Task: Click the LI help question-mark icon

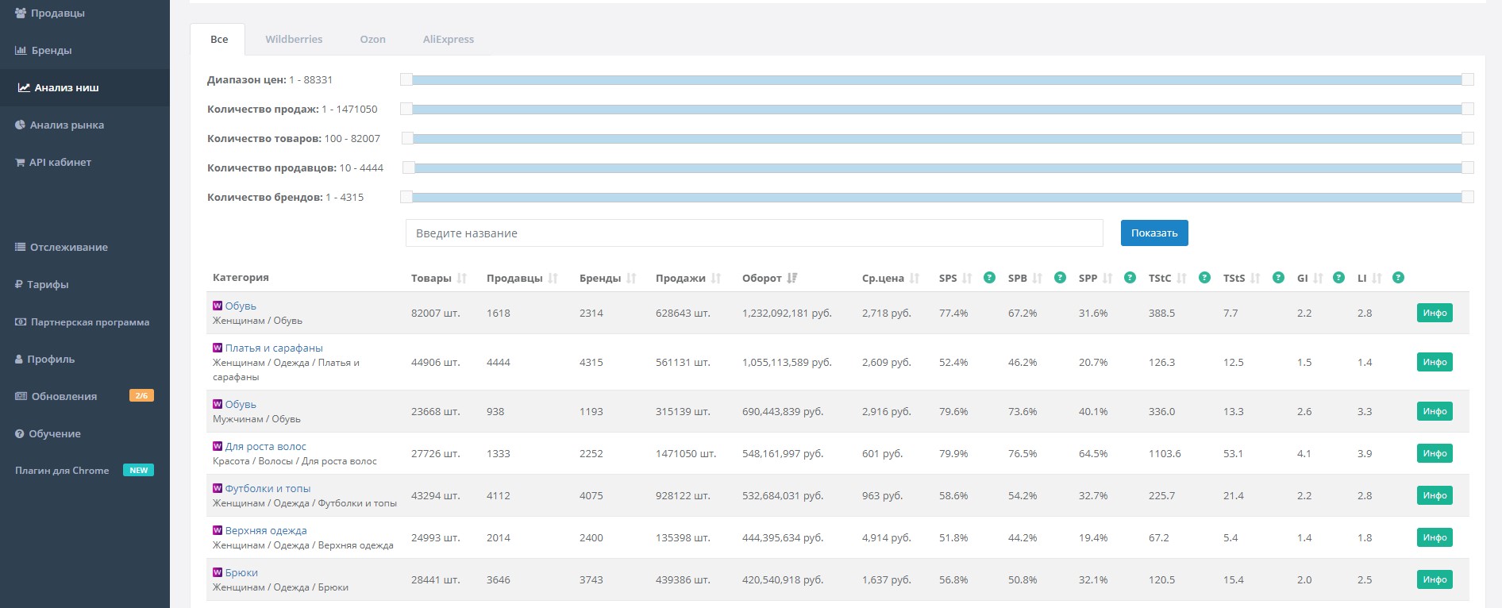Action: (x=1399, y=278)
